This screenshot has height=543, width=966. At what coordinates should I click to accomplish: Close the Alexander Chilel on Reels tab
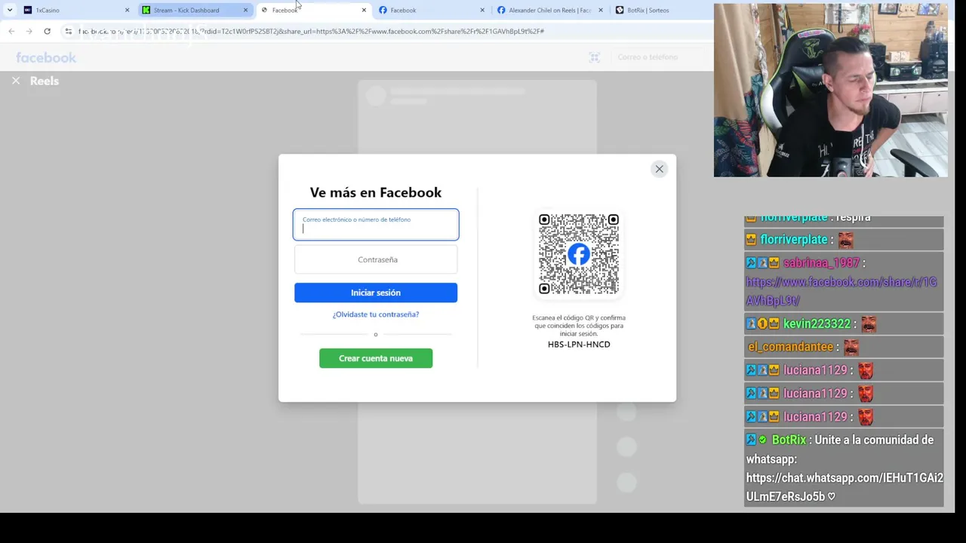click(x=601, y=10)
